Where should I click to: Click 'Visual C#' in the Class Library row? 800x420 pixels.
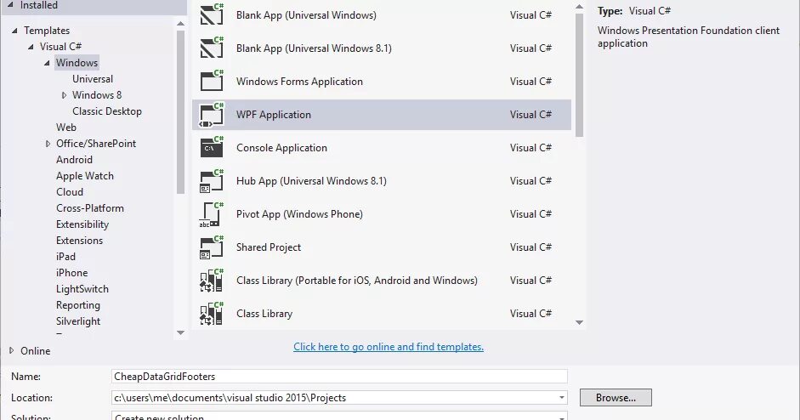point(530,314)
